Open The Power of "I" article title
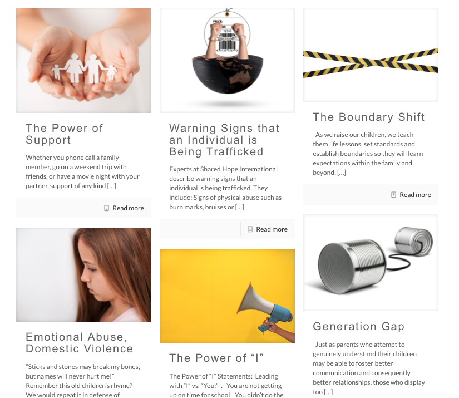This screenshot has height=398, width=459. [216, 358]
